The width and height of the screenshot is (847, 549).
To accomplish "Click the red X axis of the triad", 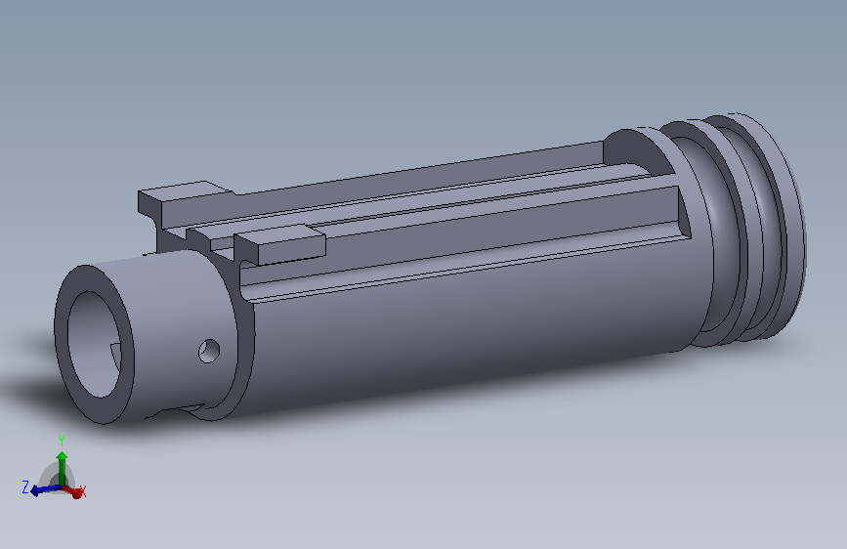I will tap(73, 491).
